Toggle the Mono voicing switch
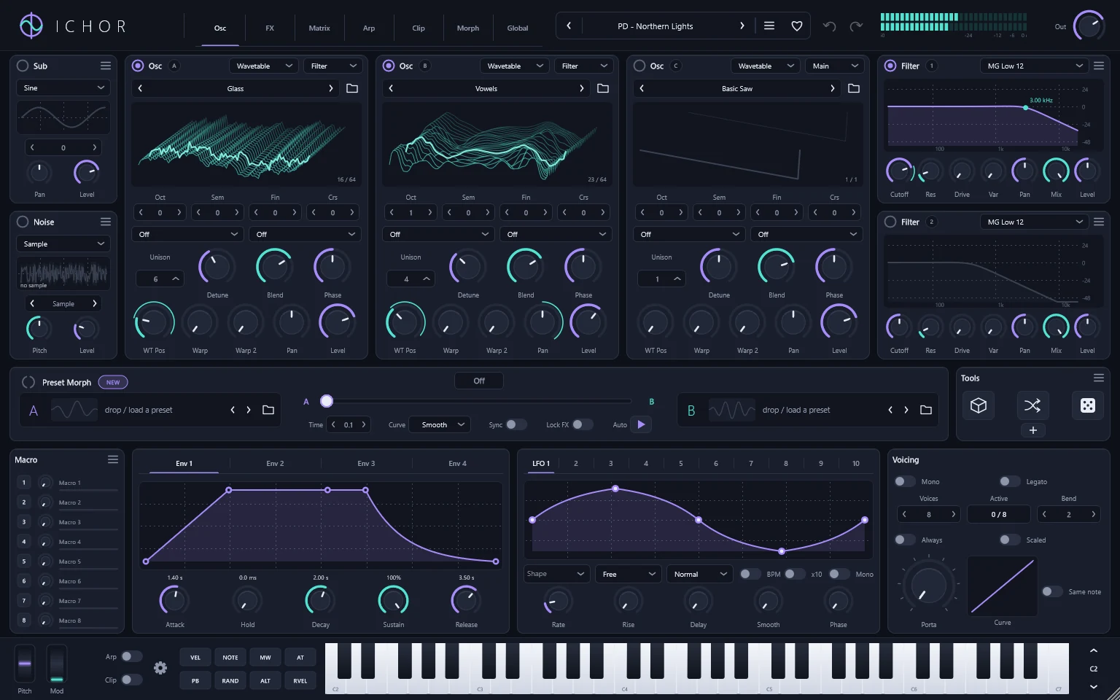This screenshot has width=1120, height=700. 905,481
